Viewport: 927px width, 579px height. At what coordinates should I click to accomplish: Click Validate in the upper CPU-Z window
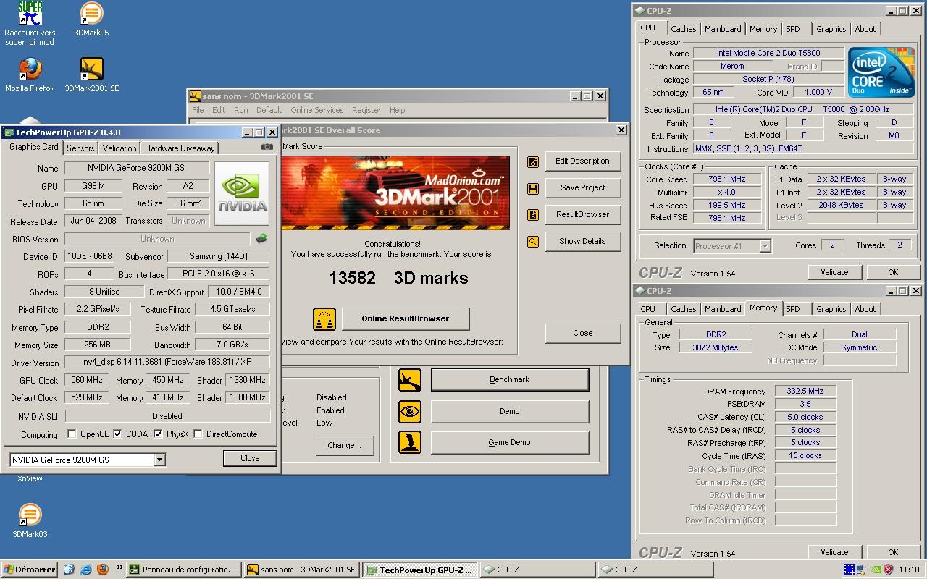834,272
